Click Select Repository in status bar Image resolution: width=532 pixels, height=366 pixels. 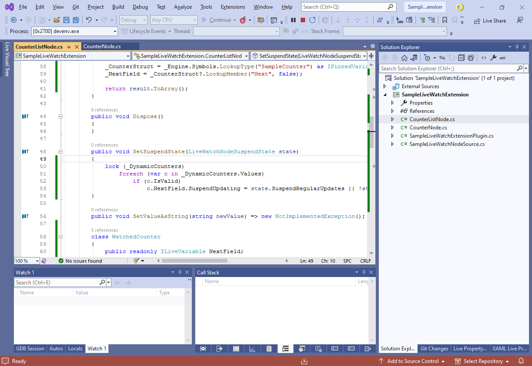coord(482,361)
